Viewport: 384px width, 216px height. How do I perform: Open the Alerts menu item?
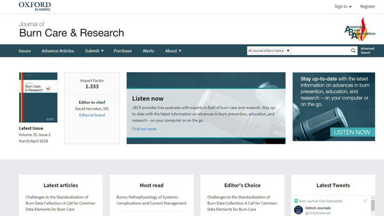148,51
